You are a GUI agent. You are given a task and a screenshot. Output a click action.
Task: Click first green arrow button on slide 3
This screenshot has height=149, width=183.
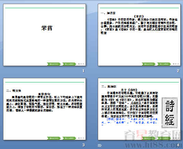pyautogui.click(x=54, y=138)
